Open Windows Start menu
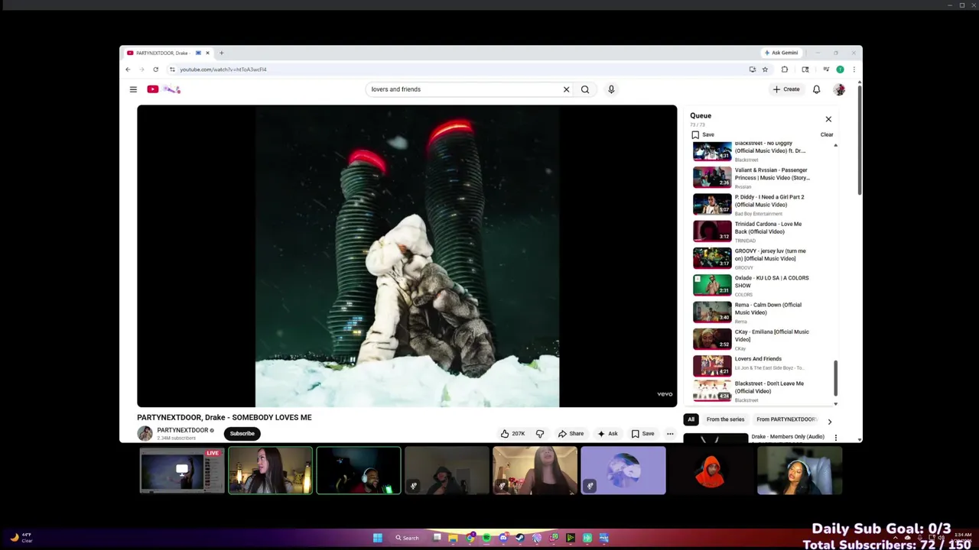Screen dimensions: 979x550 tap(377, 538)
